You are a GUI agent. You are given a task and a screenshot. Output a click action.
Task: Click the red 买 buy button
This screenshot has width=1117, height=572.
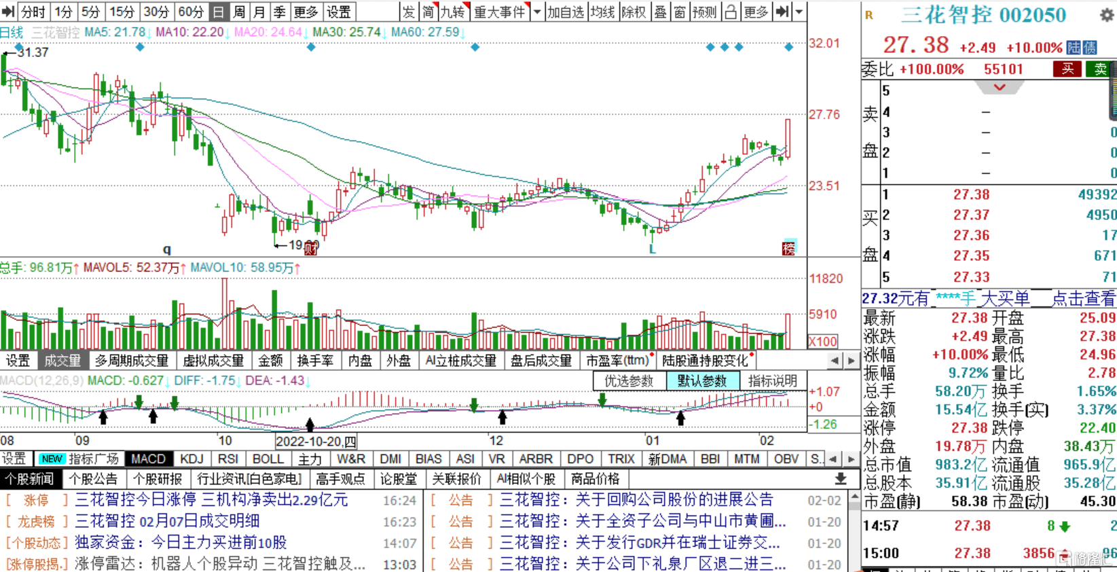click(1067, 69)
